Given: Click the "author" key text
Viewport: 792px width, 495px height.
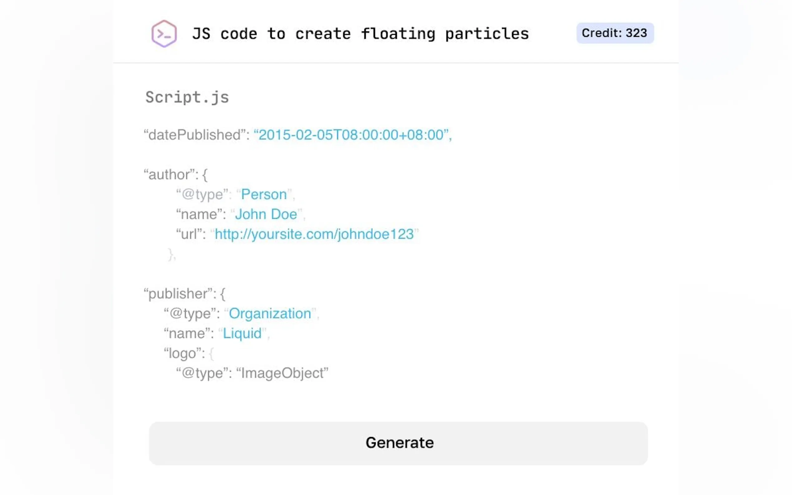Looking at the screenshot, I should pos(169,175).
